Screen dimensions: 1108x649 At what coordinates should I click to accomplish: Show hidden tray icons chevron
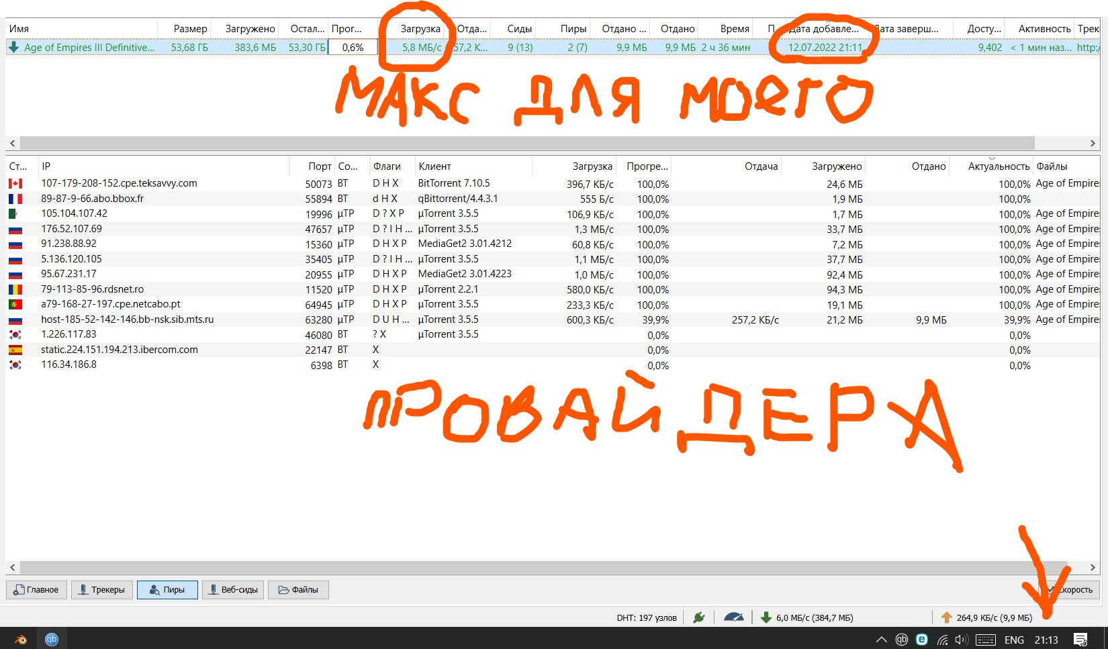coord(882,640)
